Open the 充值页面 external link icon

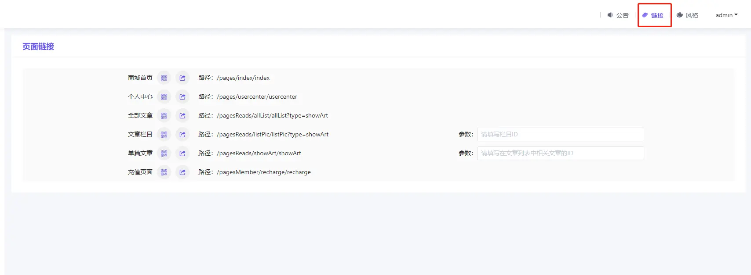point(182,172)
